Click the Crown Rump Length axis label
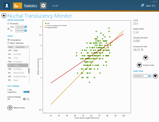The width and height of the screenshot is (159, 122). point(87,118)
